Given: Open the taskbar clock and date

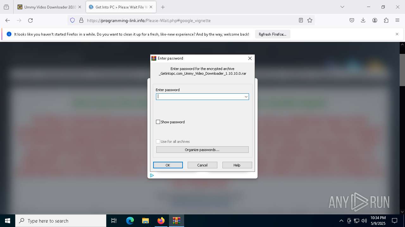Looking at the screenshot, I should tap(378, 221).
